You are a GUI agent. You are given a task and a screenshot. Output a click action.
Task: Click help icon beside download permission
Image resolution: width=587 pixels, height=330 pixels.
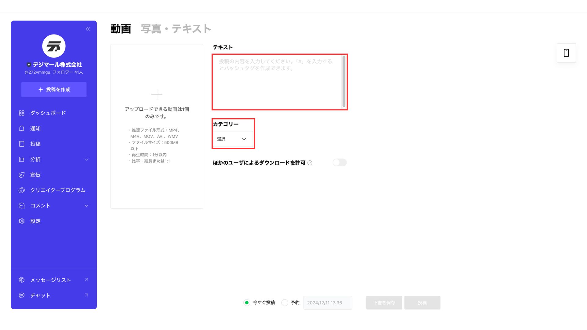tap(310, 163)
